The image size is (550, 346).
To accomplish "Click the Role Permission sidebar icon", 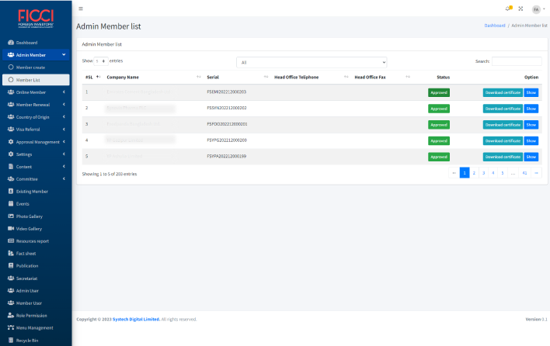I will click(x=10, y=316).
